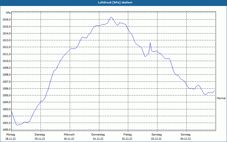Click the 1014,0 axis value
Screen dimensions: 227x142
(x=7, y=33)
